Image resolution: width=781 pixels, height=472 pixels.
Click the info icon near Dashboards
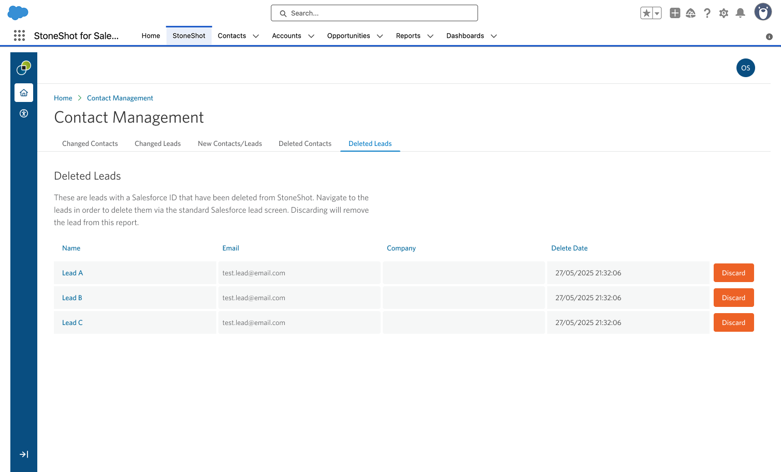point(769,36)
